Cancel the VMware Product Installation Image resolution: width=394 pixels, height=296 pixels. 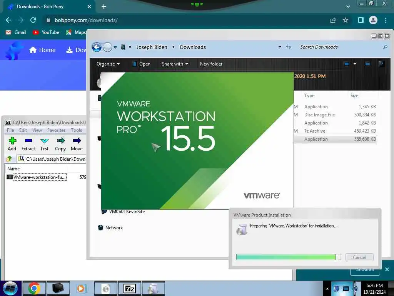tap(359, 257)
